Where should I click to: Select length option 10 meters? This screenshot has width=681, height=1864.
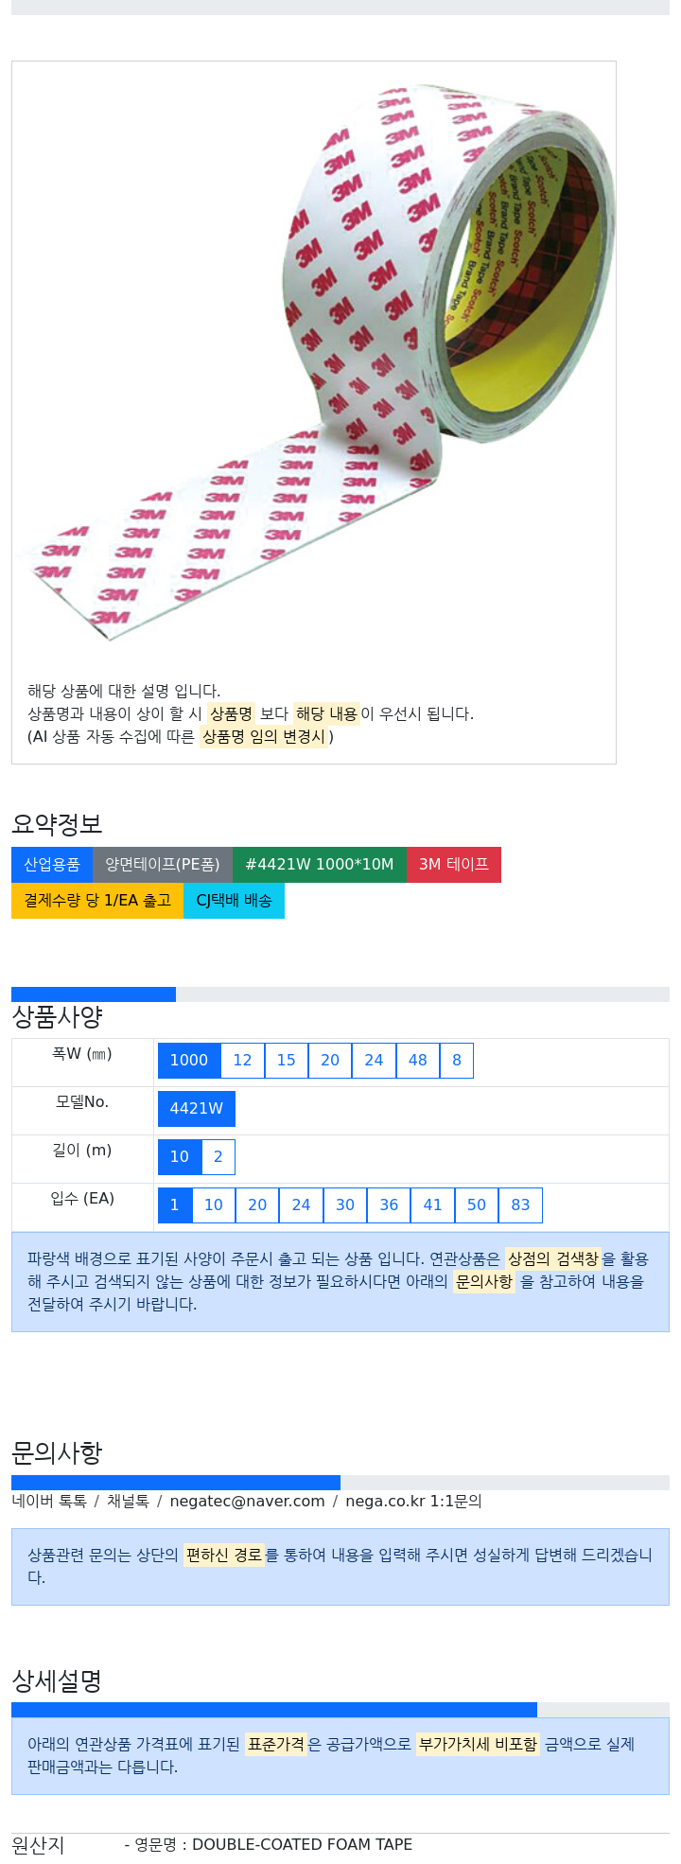180,1157
